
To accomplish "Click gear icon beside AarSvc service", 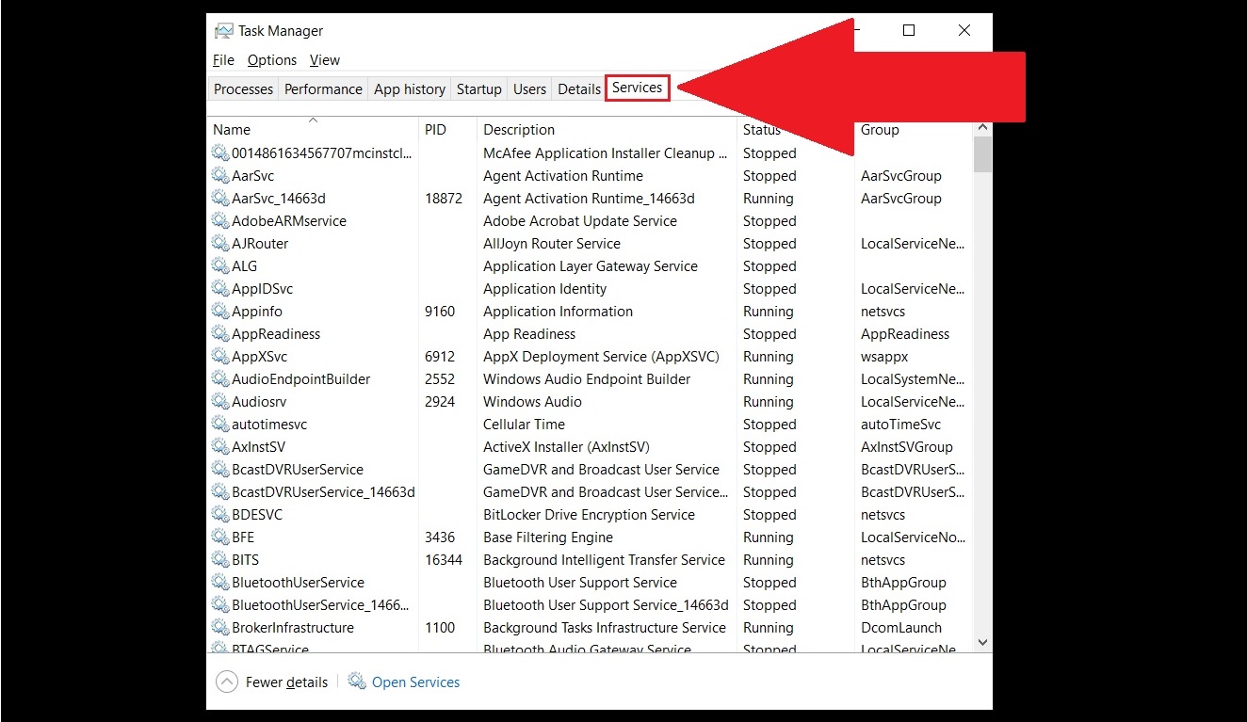I will pos(220,175).
